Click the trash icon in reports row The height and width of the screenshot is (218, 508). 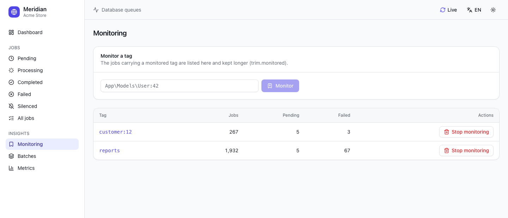coord(447,150)
